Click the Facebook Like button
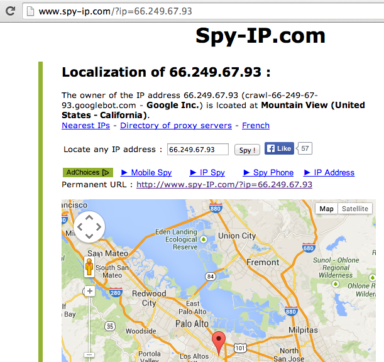384x362 pixels. pos(279,148)
